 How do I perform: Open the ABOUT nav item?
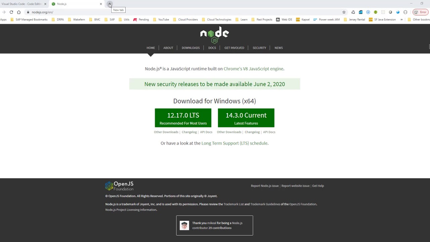[x=168, y=48]
